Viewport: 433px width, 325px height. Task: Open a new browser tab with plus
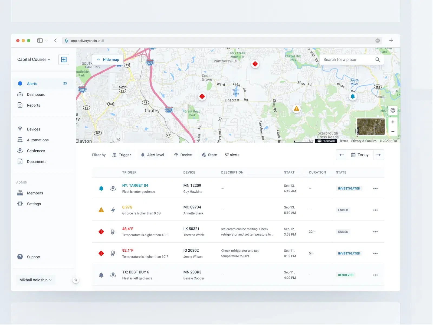(391, 40)
